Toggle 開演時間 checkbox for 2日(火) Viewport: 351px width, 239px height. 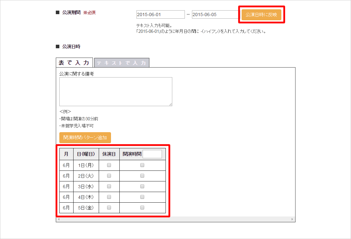coord(142,176)
